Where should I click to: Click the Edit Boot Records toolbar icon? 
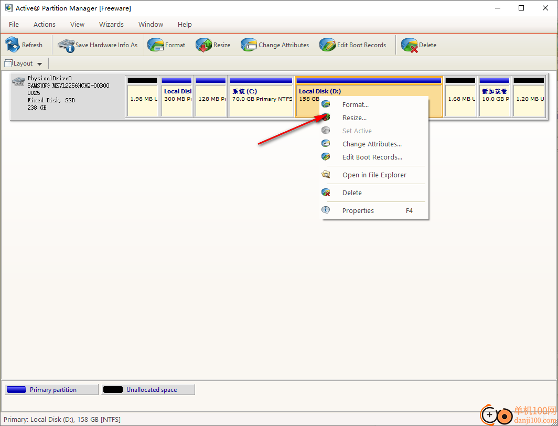click(327, 45)
